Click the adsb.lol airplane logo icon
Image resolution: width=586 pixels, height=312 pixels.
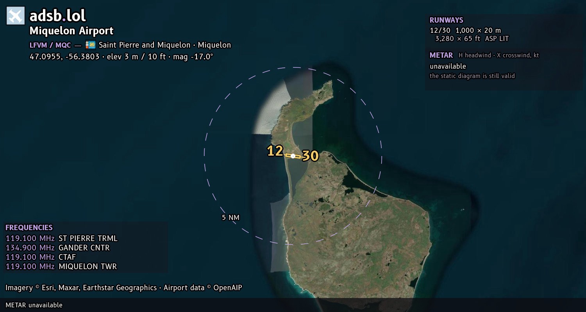[16, 16]
